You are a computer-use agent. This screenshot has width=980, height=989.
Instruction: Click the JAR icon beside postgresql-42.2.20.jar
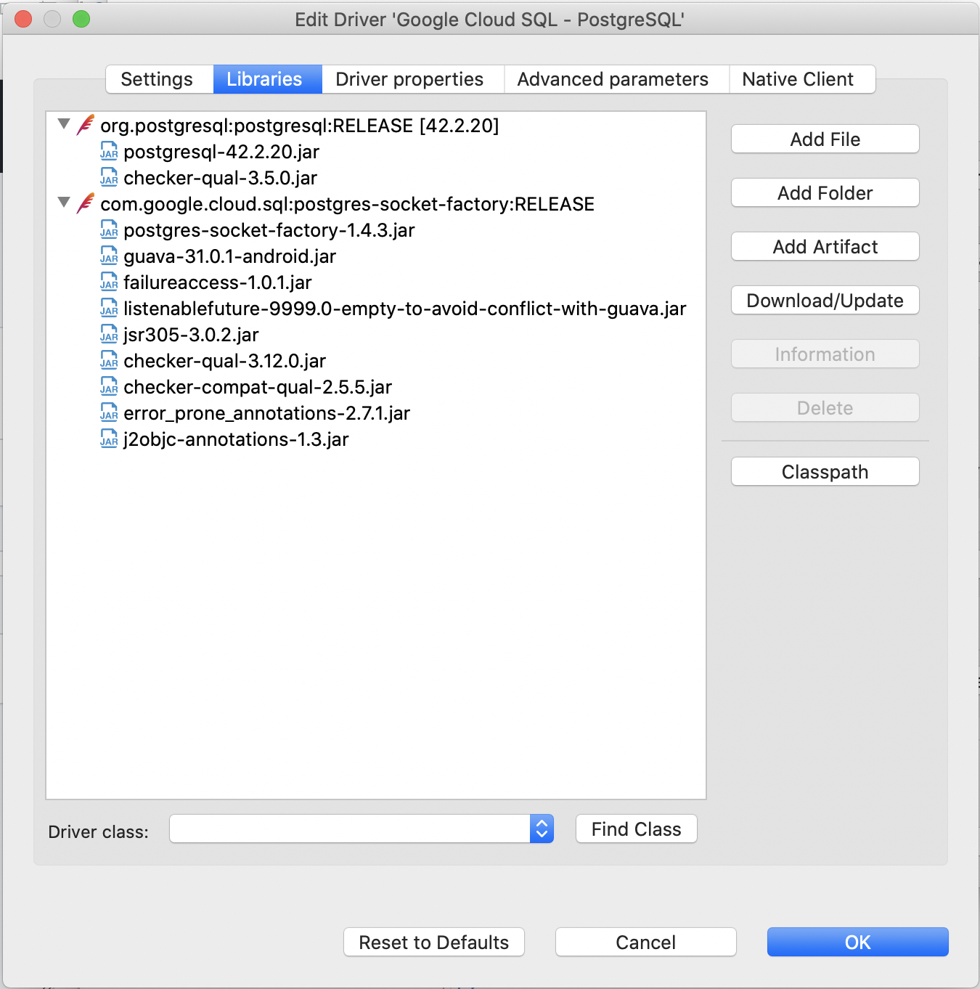pyautogui.click(x=109, y=152)
